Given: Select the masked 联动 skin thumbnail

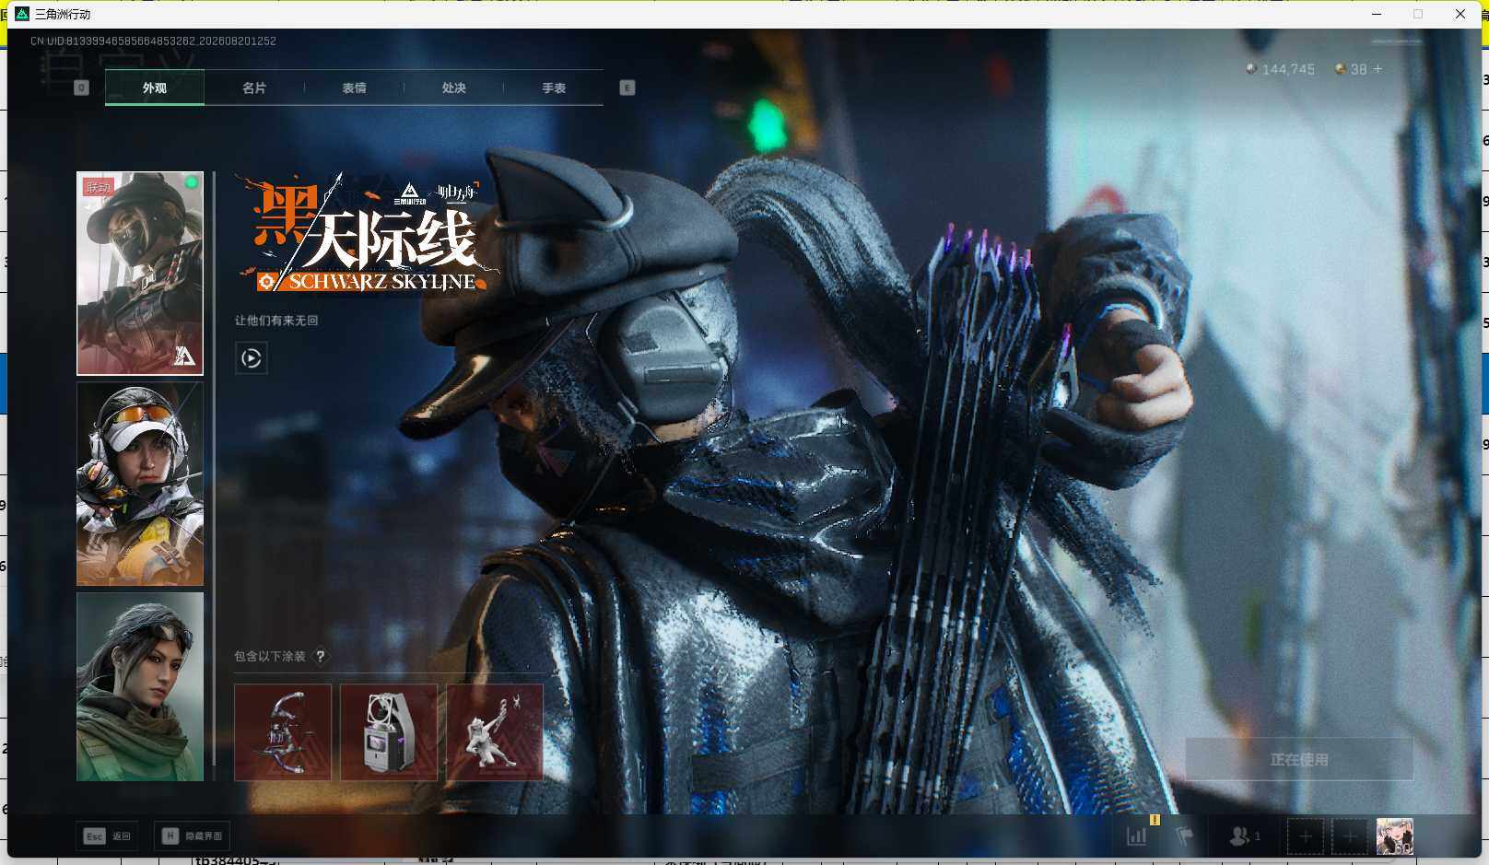Looking at the screenshot, I should coord(140,274).
